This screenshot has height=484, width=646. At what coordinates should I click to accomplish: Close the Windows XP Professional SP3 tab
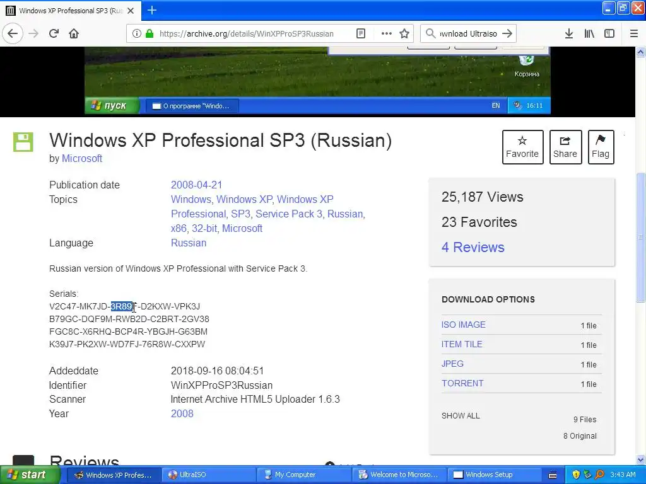[131, 11]
